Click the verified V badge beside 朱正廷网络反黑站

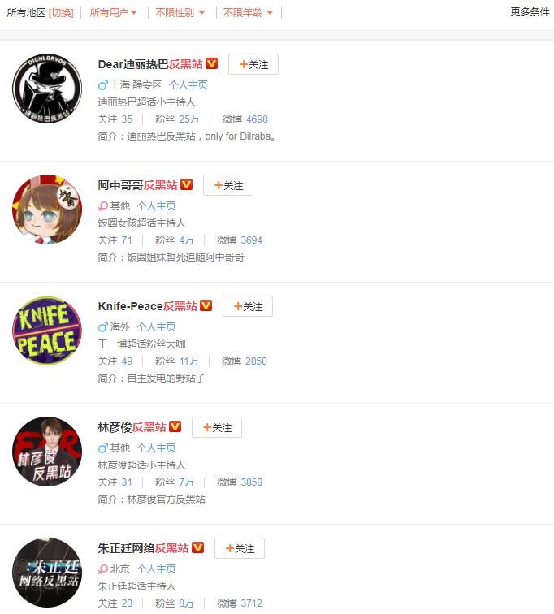point(197,547)
